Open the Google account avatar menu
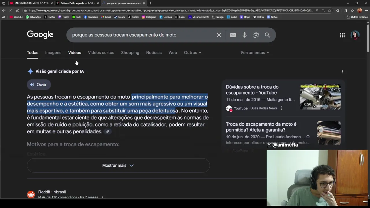 (355, 35)
